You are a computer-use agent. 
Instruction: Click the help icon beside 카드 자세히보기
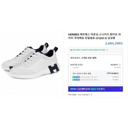coord(91,95)
